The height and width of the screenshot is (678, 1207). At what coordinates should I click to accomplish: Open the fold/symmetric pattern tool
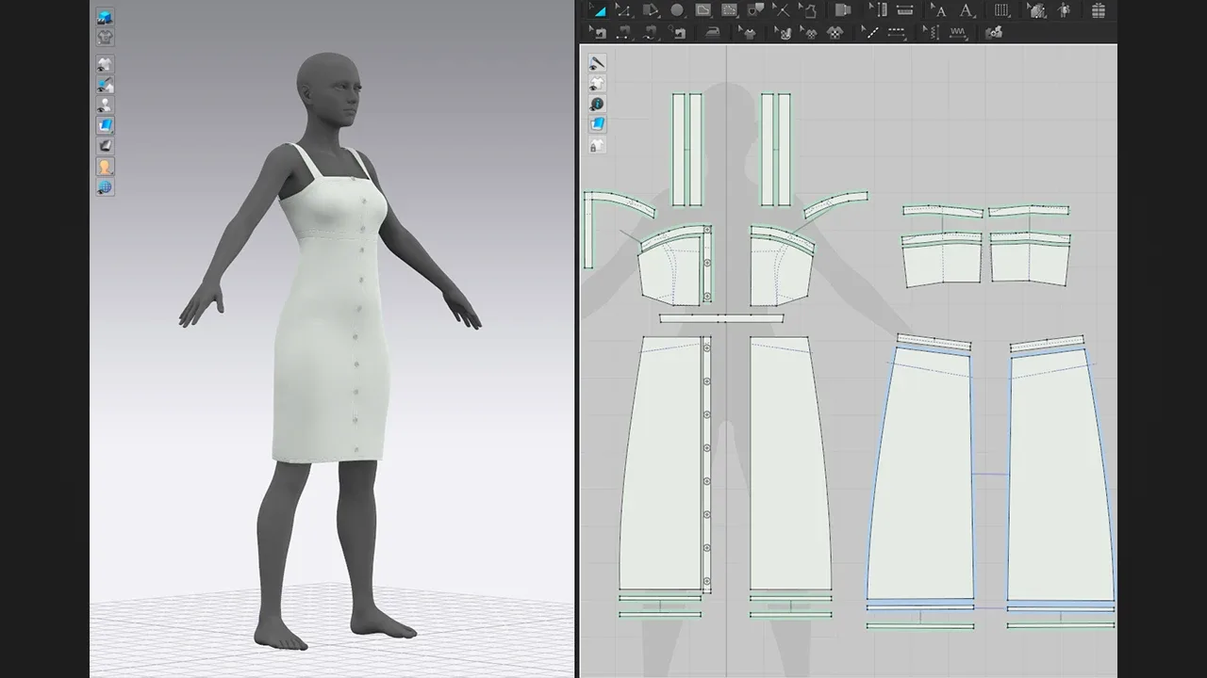[843, 10]
